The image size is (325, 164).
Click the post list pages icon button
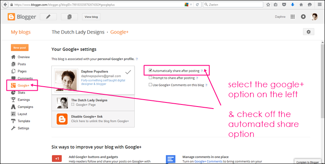point(69,17)
